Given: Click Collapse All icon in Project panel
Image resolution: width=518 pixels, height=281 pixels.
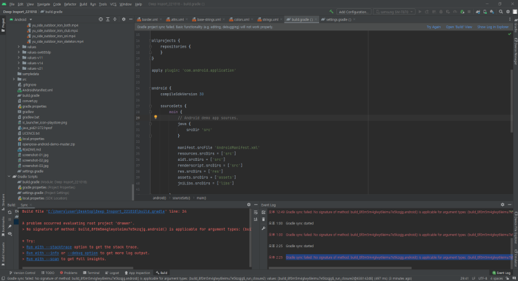Looking at the screenshot, I should 115,19.
